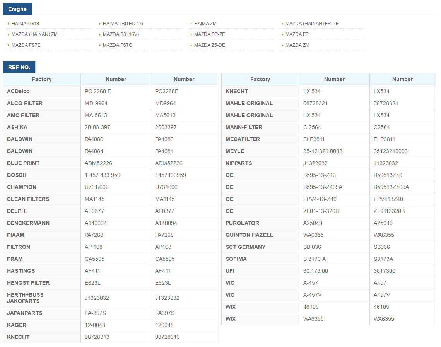Select the AMC FILTER factory cell
Viewport: 441px width, 347px height.
pos(42,115)
